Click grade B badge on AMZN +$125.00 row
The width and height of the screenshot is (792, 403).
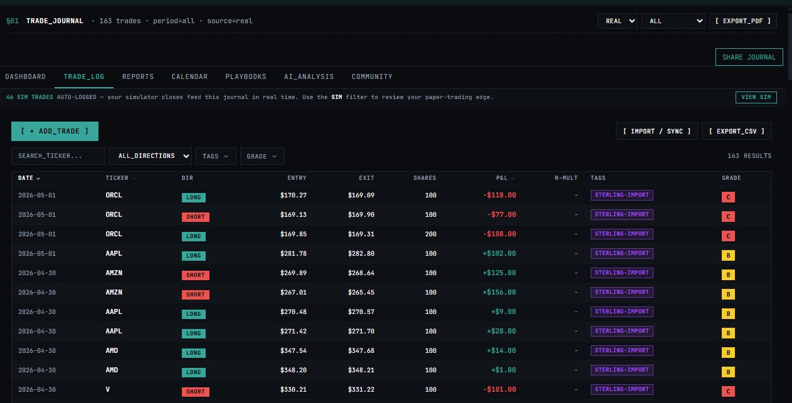(728, 275)
